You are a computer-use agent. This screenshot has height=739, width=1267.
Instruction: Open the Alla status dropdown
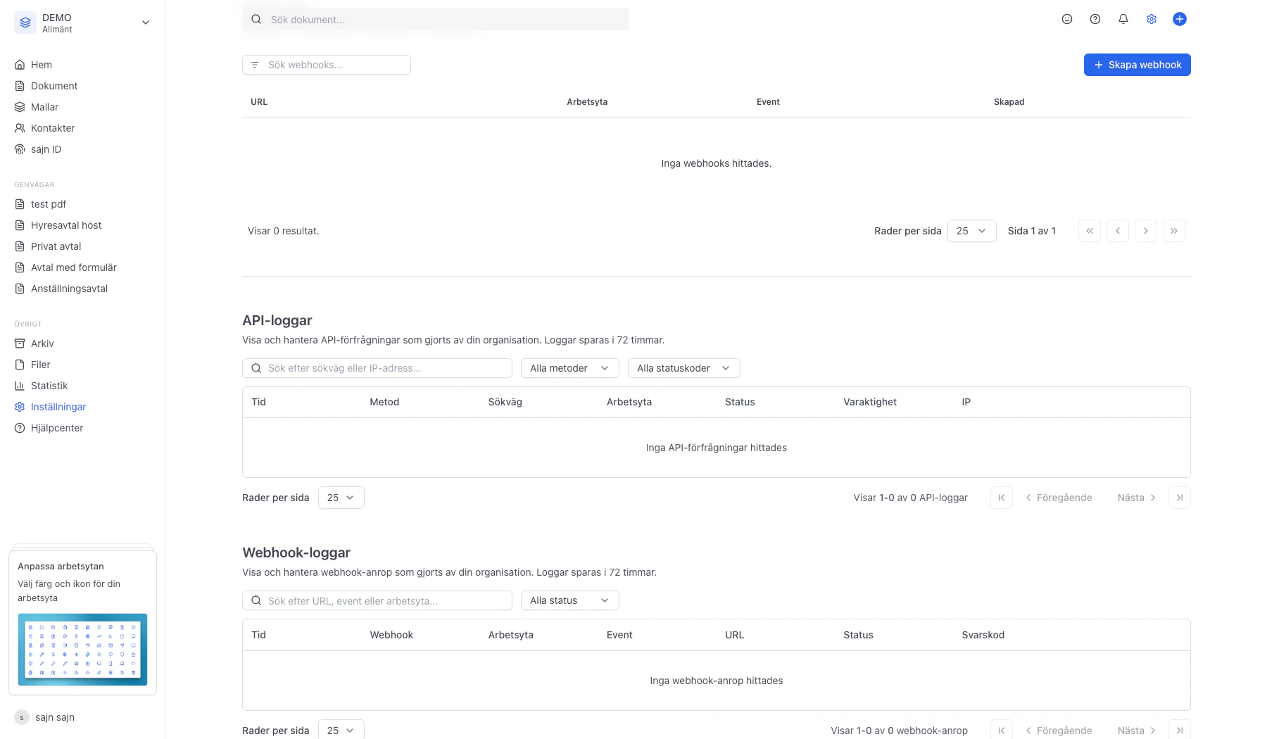[569, 600]
